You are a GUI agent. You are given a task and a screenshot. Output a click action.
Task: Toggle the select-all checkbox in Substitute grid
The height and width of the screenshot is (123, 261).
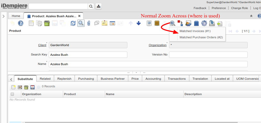(12, 94)
